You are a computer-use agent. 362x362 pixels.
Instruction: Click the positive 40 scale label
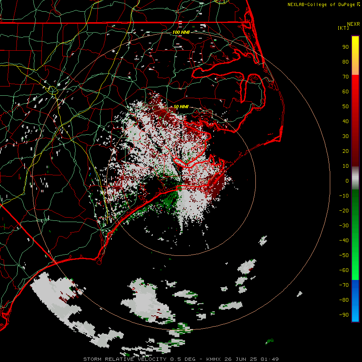click(346, 121)
